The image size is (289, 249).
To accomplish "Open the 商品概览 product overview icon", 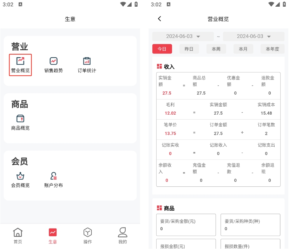I will tap(20, 122).
